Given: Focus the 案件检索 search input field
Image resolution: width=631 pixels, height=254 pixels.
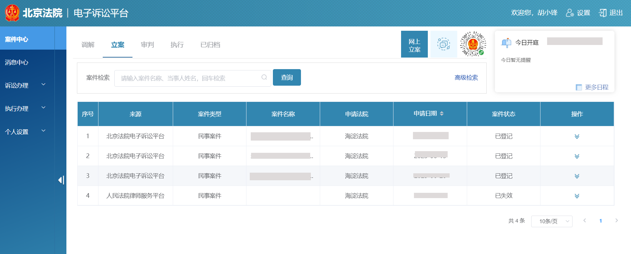Looking at the screenshot, I should [x=193, y=78].
